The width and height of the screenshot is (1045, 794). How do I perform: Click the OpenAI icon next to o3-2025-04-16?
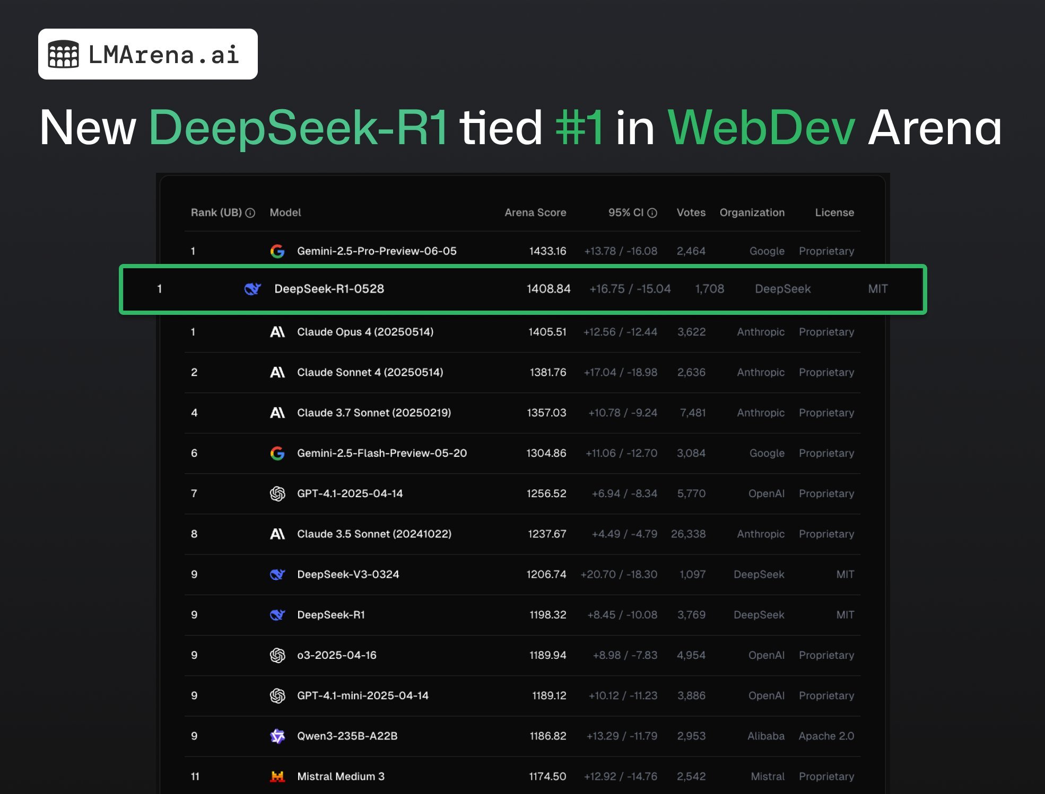tap(277, 655)
